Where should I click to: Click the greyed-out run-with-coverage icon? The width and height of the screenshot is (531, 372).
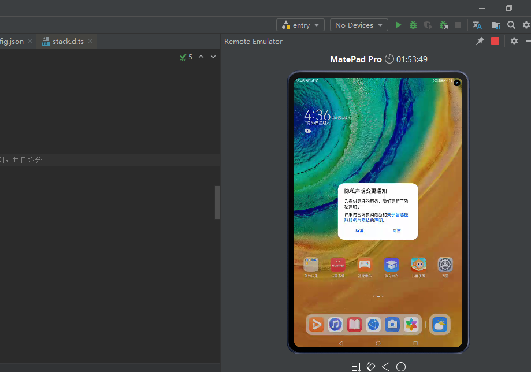[428, 25]
